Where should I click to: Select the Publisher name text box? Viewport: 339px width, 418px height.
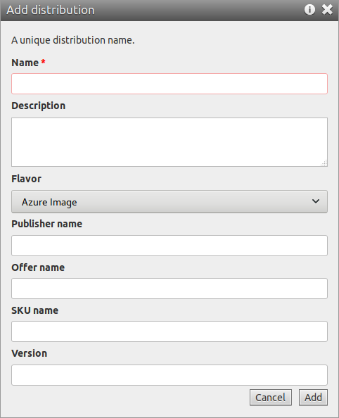(x=169, y=246)
